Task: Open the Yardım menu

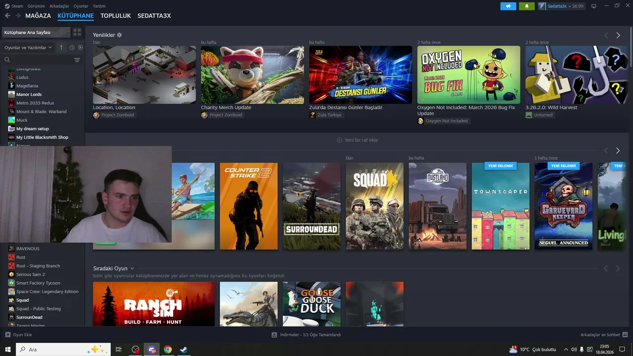Action: coord(99,6)
